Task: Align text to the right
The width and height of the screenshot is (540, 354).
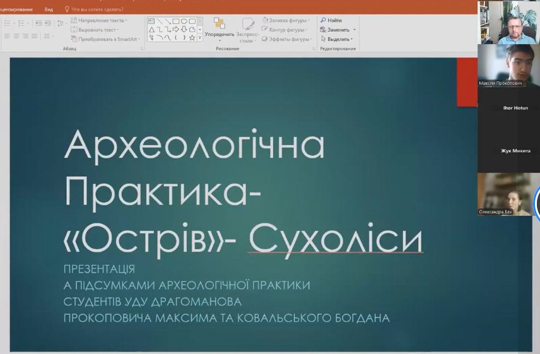Action: tap(25, 36)
